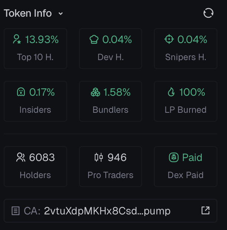The height and width of the screenshot is (230, 227).
Task: Click the Pro Traders candlestick icon
Action: 99,157
